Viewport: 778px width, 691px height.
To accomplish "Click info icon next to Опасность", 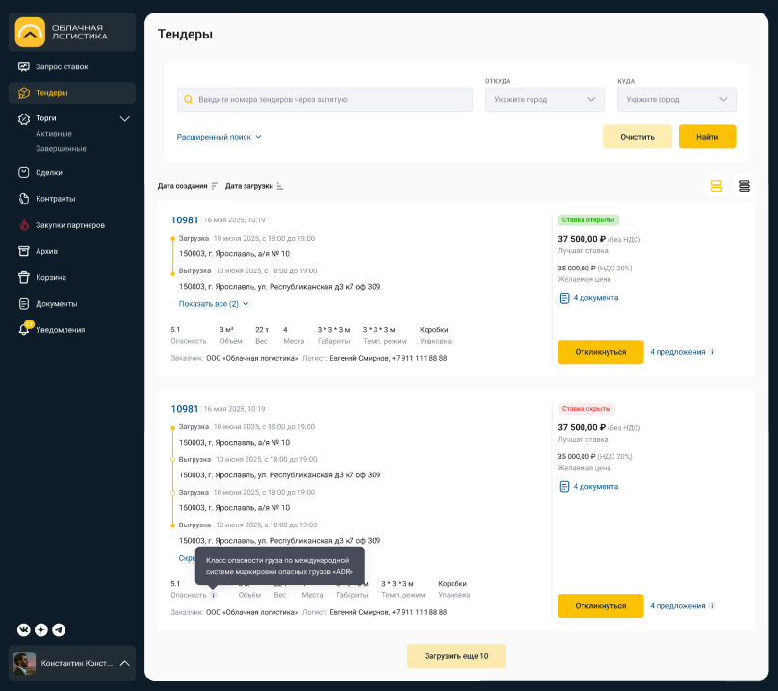I will (x=214, y=595).
